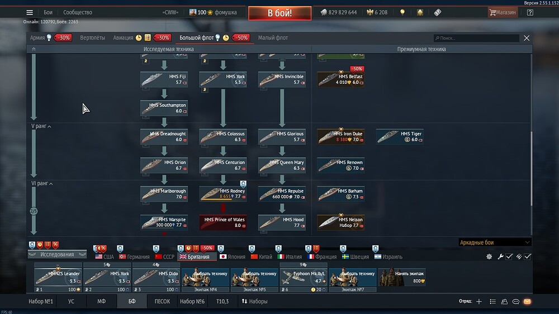
Task: Select HMS Fiji in the tree
Action: (x=164, y=79)
